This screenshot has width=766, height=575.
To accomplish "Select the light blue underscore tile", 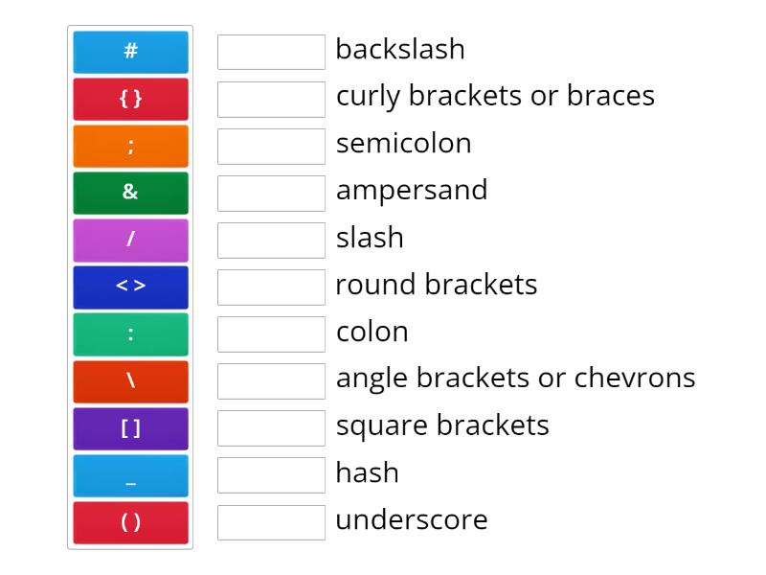I will coord(130,475).
